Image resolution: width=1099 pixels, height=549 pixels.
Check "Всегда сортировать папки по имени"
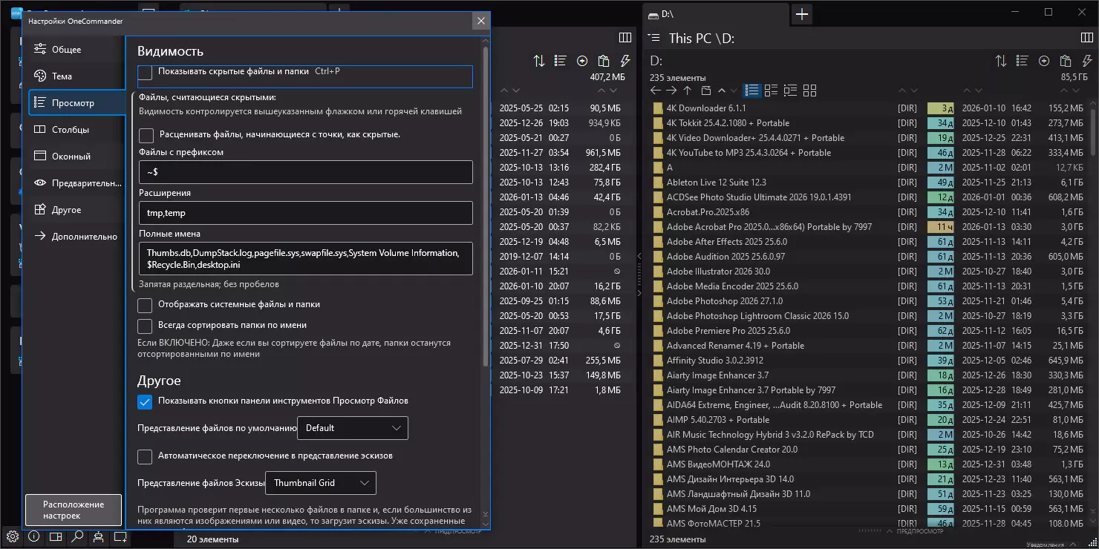[146, 325]
